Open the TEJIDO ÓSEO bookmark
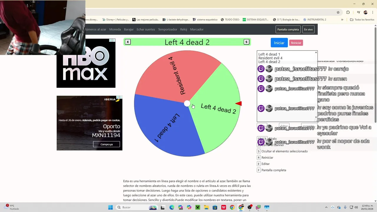This screenshot has height=212, width=377. (x=230, y=20)
